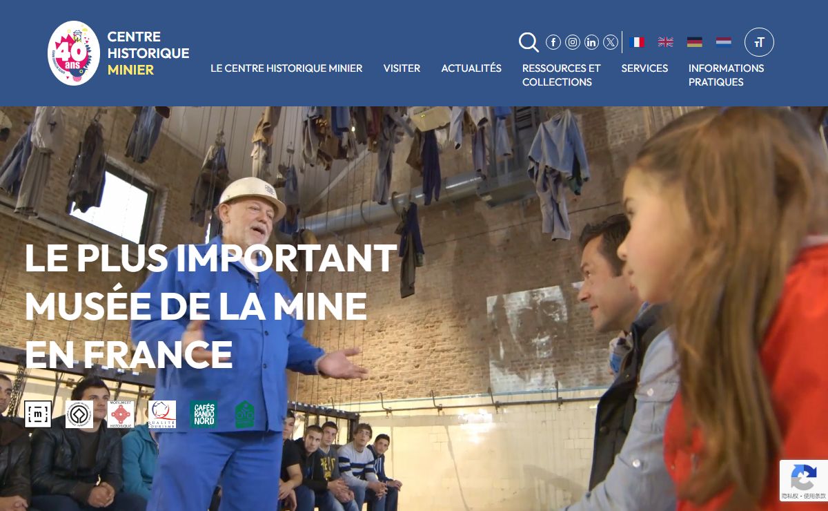Expand the Ressources et Collections menu
Viewport: 828px width, 511px height.
[562, 75]
